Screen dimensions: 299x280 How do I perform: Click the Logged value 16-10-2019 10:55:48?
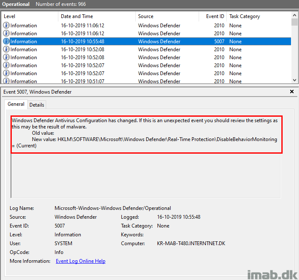pyautogui.click(x=178, y=217)
